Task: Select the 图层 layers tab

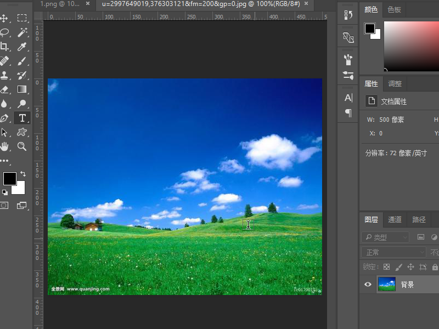Action: (372, 219)
